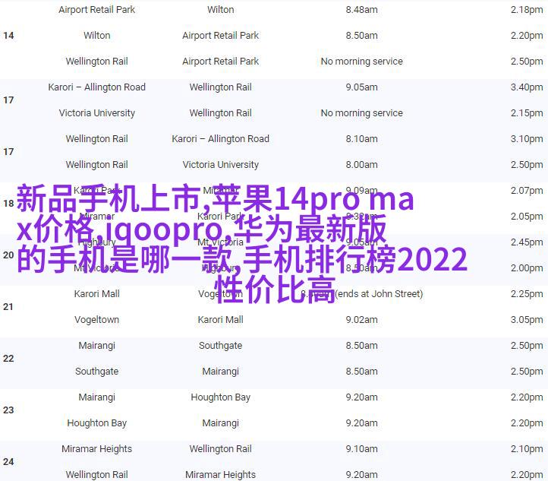
Task: Select Wellington Rail destination in the 9.10am row
Action: [221, 449]
